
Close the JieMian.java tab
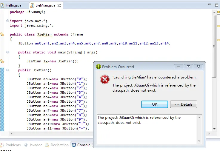click(59, 5)
